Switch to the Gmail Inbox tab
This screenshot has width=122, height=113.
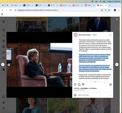[15, 5]
